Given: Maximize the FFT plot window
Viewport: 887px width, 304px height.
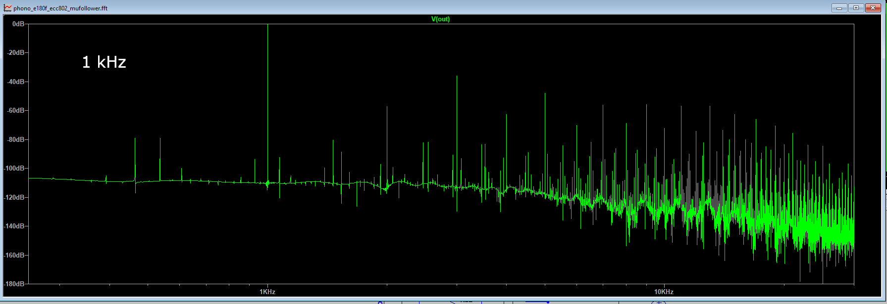Looking at the screenshot, I should pyautogui.click(x=856, y=8).
